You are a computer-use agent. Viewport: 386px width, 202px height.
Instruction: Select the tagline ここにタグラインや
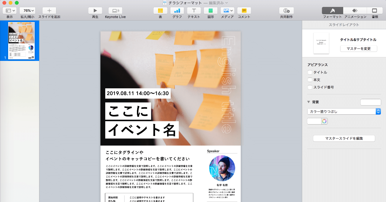125,152
